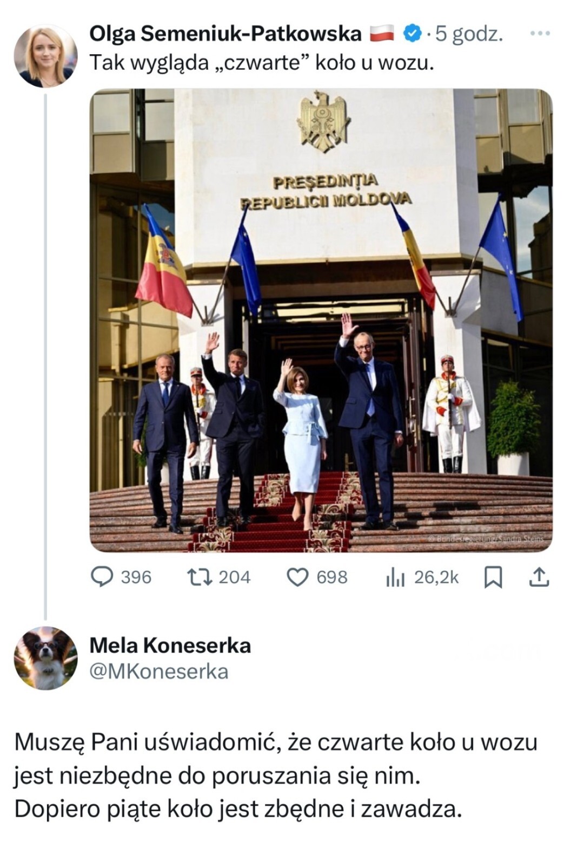Repost the tweet using the arrows icon
Viewport: 584px width, 854px height.
[199, 577]
